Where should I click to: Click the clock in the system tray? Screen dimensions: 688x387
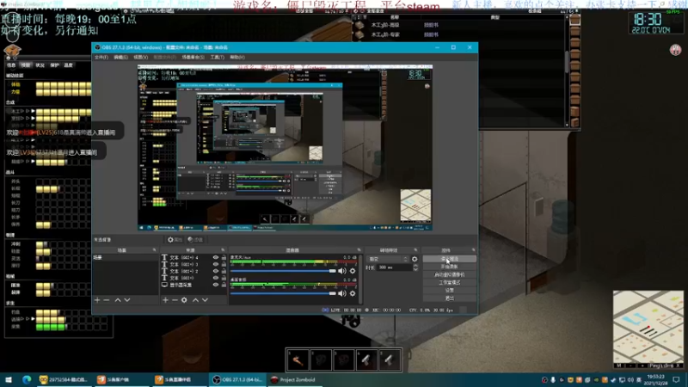(x=655, y=380)
